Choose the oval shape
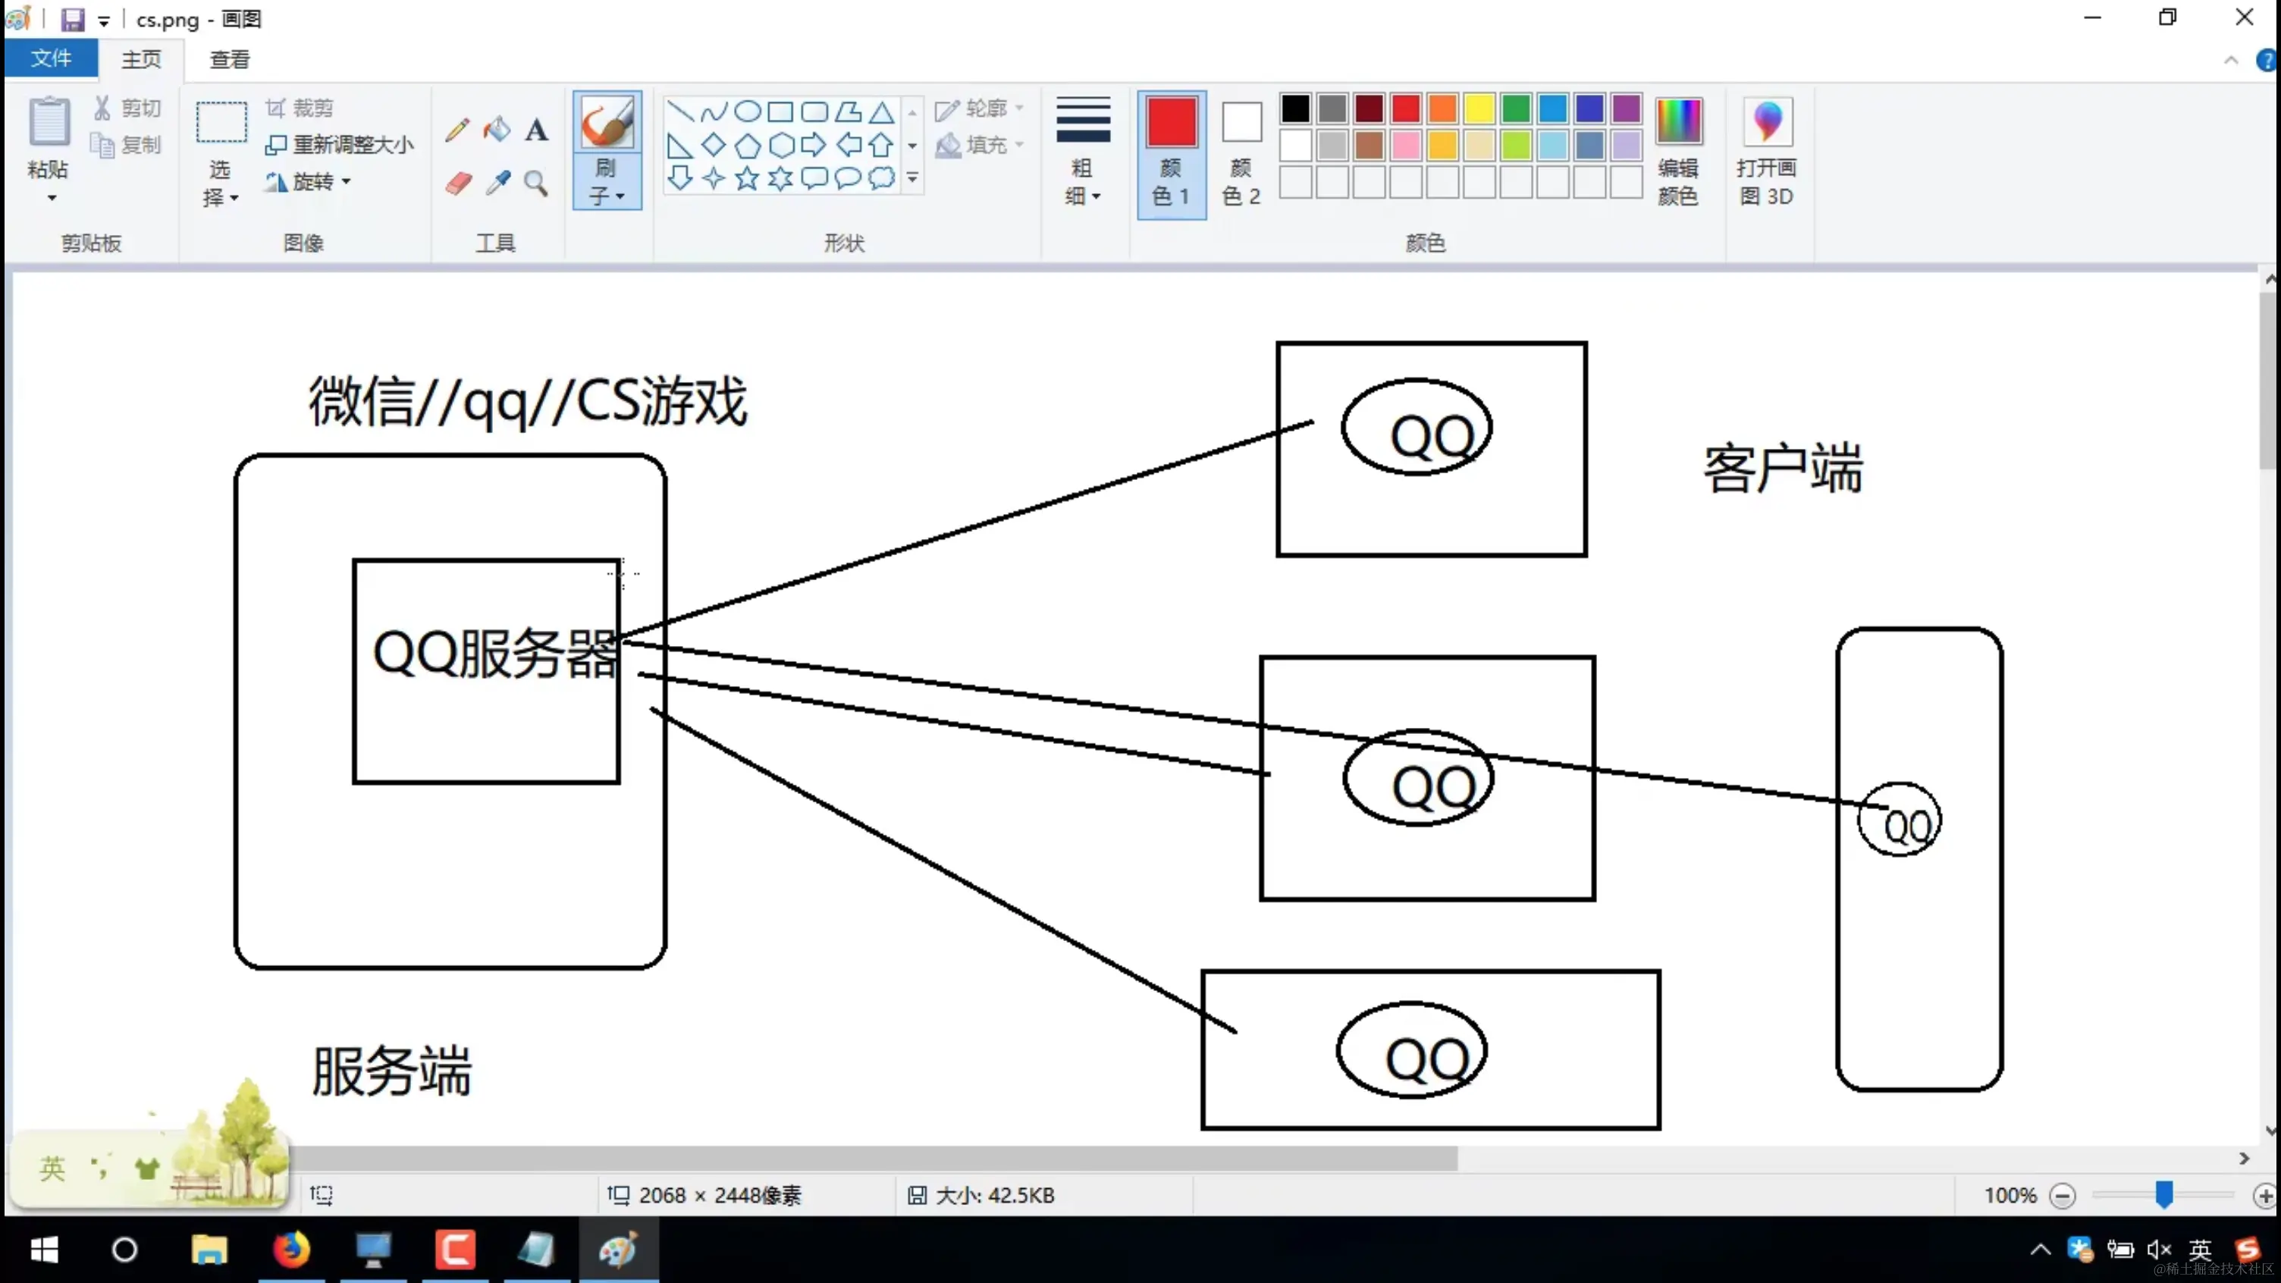 click(748, 111)
